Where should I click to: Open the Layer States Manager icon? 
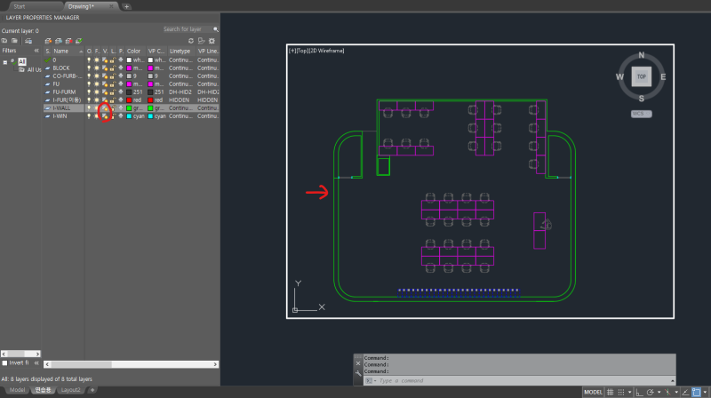point(27,41)
